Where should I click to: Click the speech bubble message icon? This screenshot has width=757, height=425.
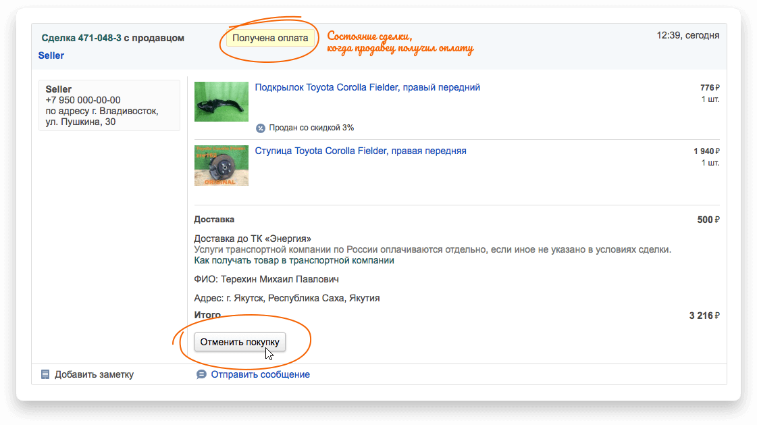point(201,374)
